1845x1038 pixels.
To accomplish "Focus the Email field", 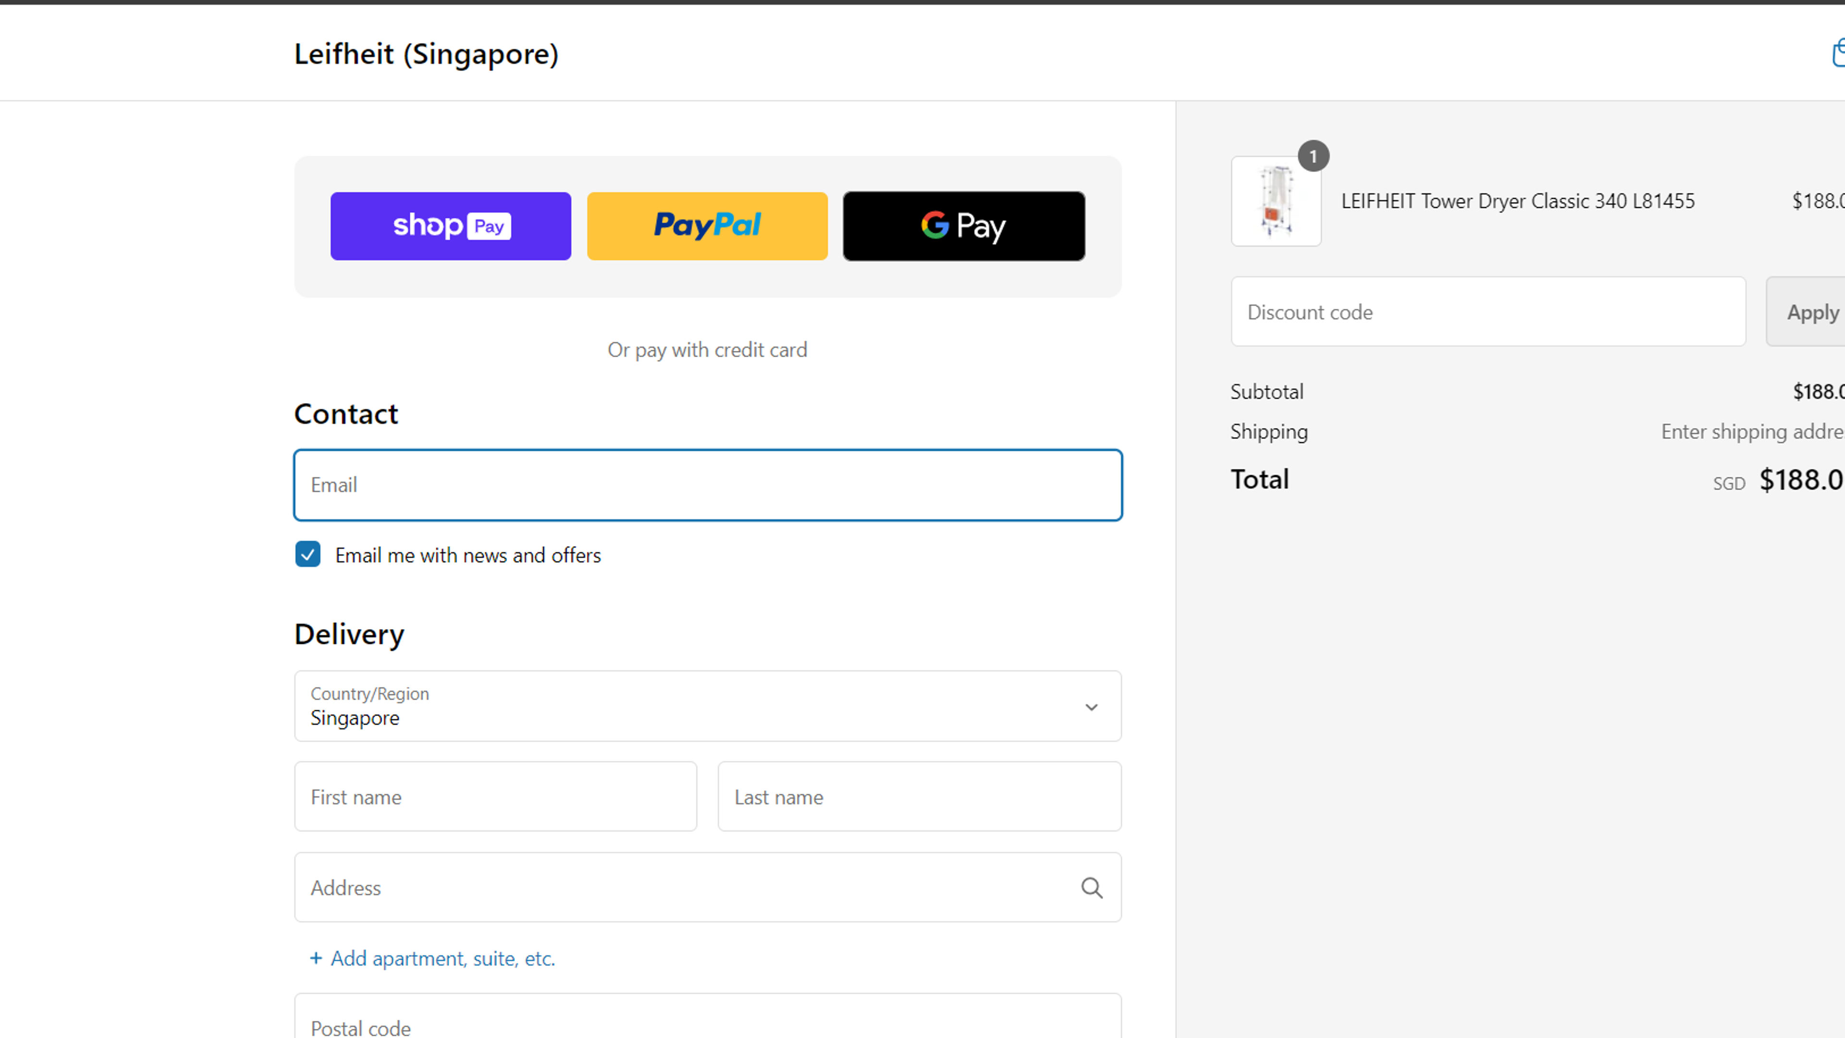I will (708, 485).
